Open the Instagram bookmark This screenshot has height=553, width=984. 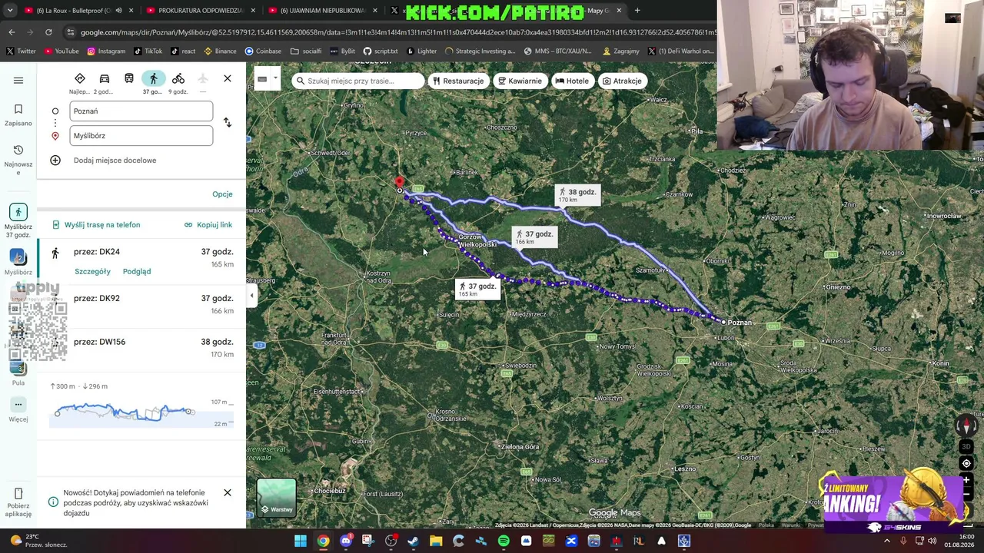pos(106,51)
